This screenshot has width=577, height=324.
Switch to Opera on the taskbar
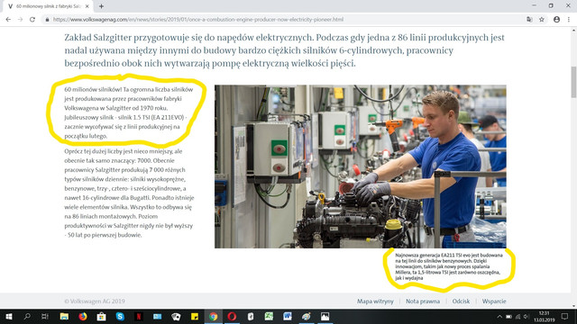click(x=232, y=316)
